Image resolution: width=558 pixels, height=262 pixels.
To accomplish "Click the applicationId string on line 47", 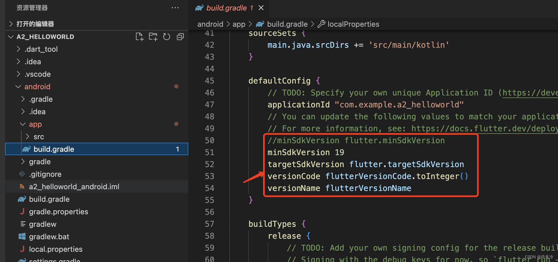I will coord(399,105).
